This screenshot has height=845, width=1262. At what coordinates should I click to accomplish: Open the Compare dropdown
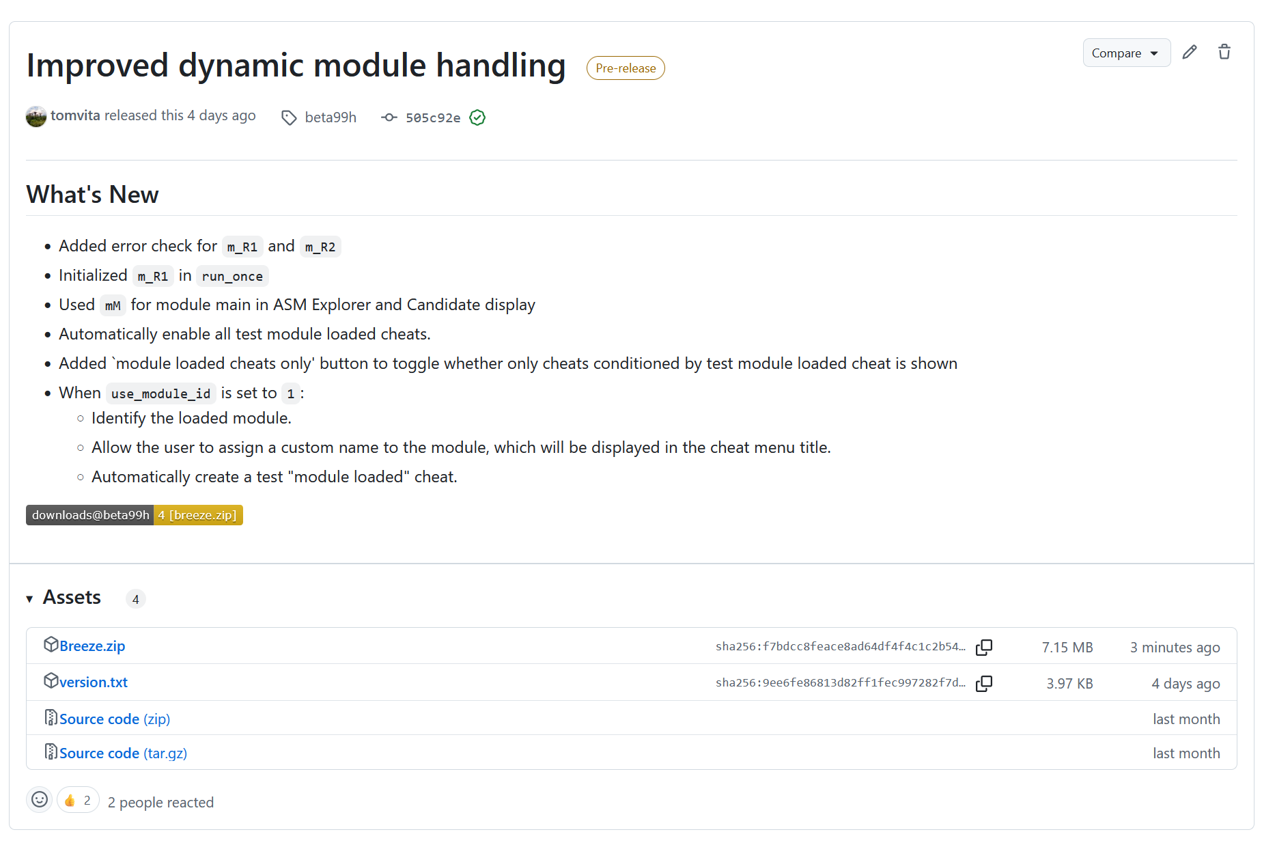click(x=1126, y=53)
